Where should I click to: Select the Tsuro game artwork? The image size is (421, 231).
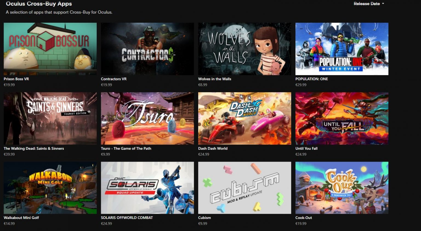pyautogui.click(x=147, y=119)
